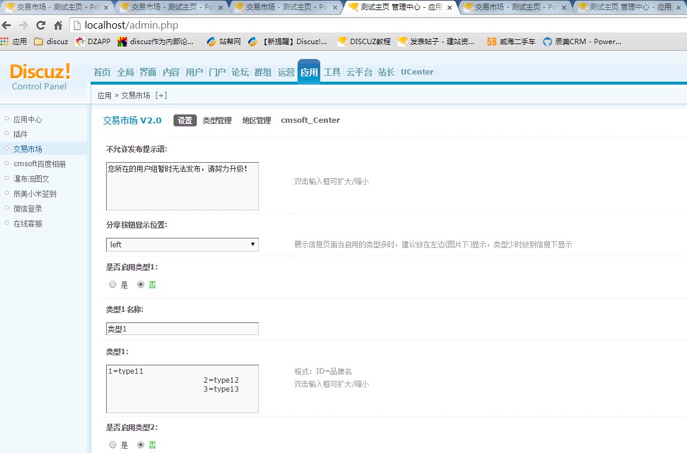Open the discuz bookmark folder

coord(51,42)
